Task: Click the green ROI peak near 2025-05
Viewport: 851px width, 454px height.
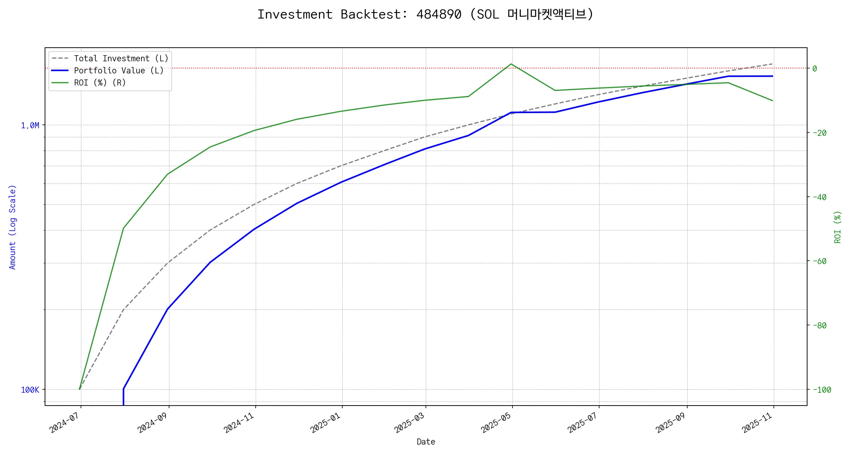Action: [511, 64]
